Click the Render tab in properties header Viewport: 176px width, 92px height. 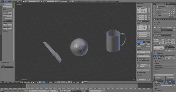coord(158,20)
